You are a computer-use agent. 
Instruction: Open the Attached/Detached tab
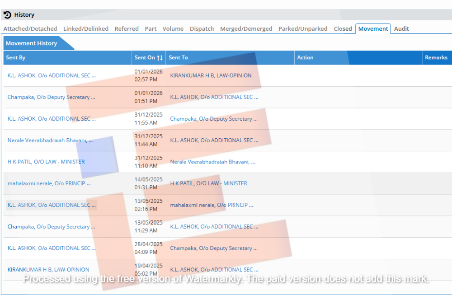pyautogui.click(x=30, y=28)
